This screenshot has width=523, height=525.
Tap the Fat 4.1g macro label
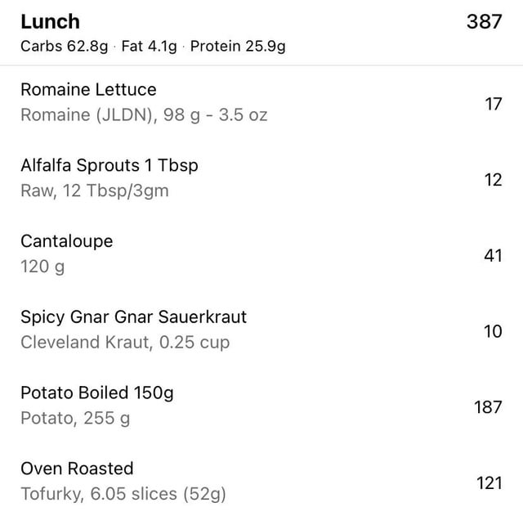point(149,47)
